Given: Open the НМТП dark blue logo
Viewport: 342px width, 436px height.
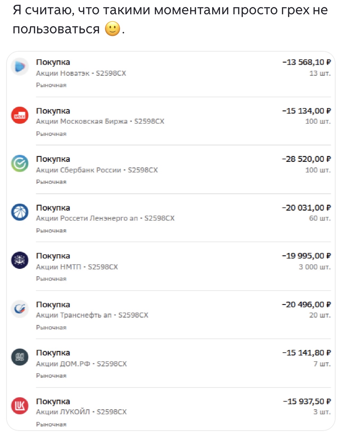Looking at the screenshot, I should click(x=20, y=260).
